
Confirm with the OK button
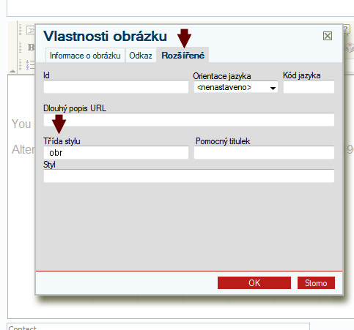point(254,283)
